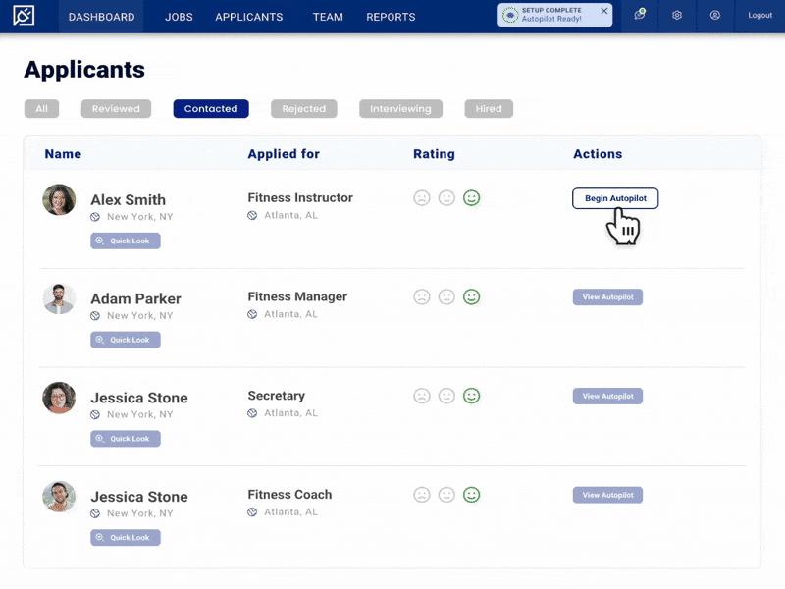This screenshot has width=785, height=589.
Task: Select the Interviewing filter
Action: click(x=400, y=109)
